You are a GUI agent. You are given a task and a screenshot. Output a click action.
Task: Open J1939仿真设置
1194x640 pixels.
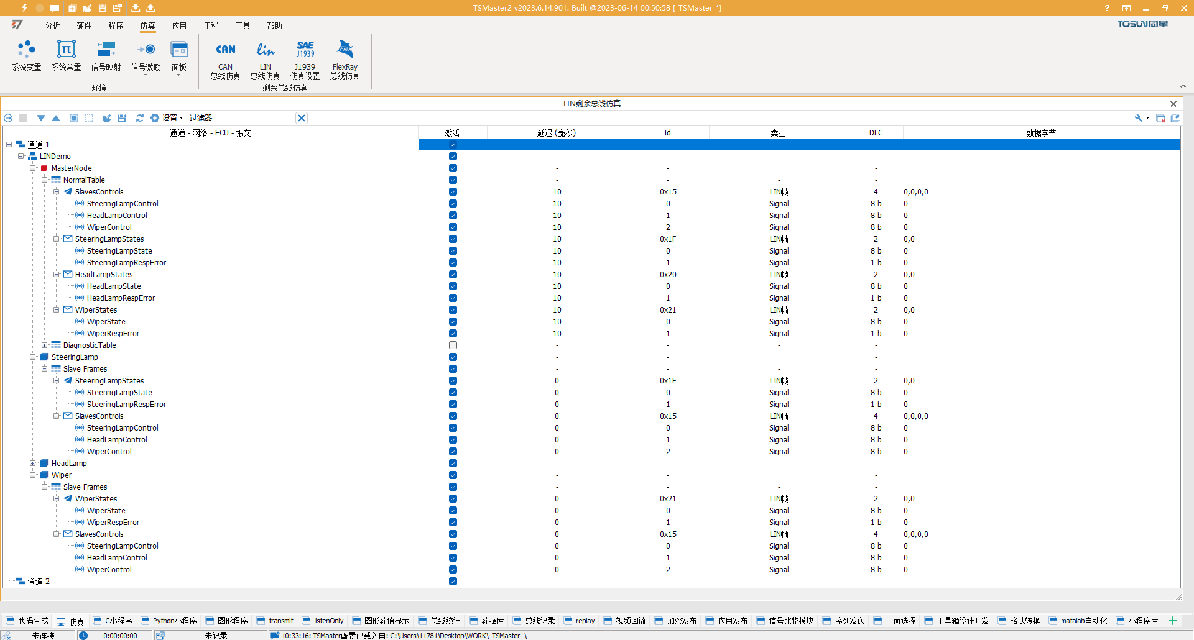(305, 59)
